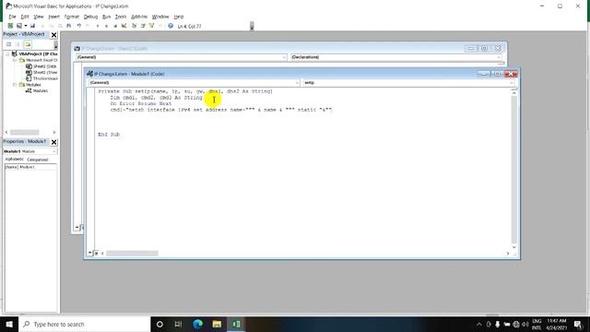Click the Module1 horizontal scrollbar thumb
Image resolution: width=590 pixels, height=332 pixels.
132,254
